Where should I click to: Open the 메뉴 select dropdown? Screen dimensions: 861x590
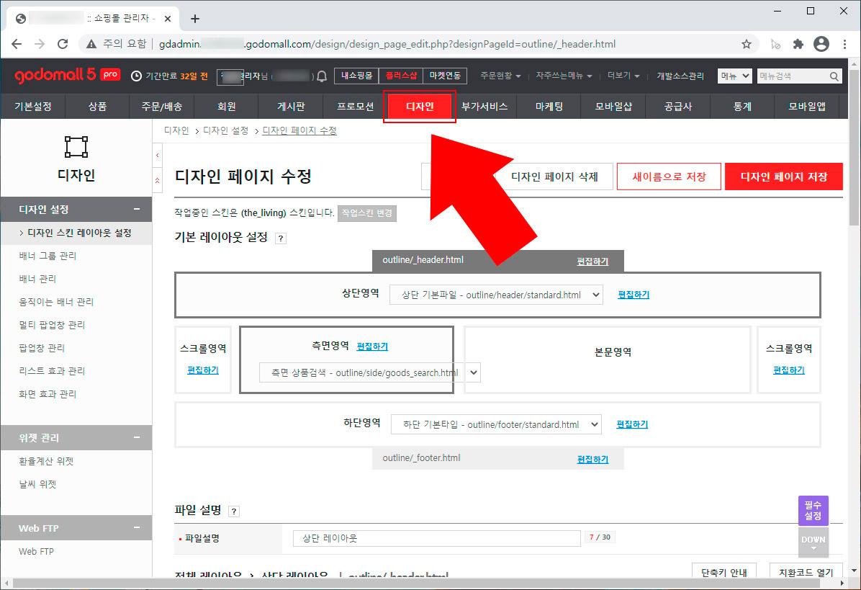pyautogui.click(x=734, y=76)
